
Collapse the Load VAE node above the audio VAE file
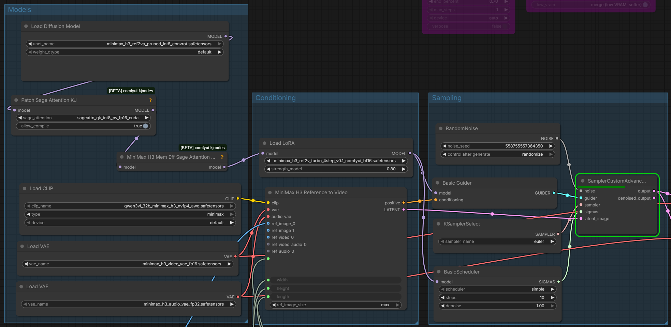point(21,286)
